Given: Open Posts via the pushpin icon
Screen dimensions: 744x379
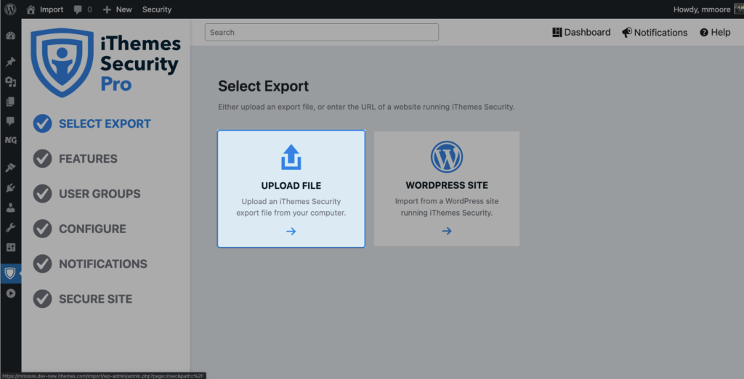Looking at the screenshot, I should (x=10, y=62).
